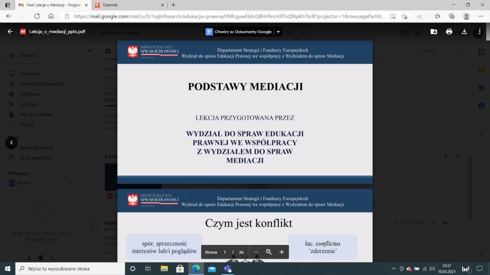The width and height of the screenshot is (490, 275).
Task: Open a new browser tab
Action: pos(173,5)
